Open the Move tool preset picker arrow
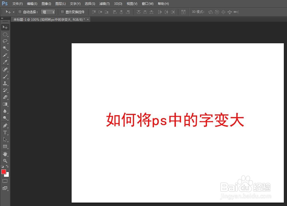 (x=14, y=12)
